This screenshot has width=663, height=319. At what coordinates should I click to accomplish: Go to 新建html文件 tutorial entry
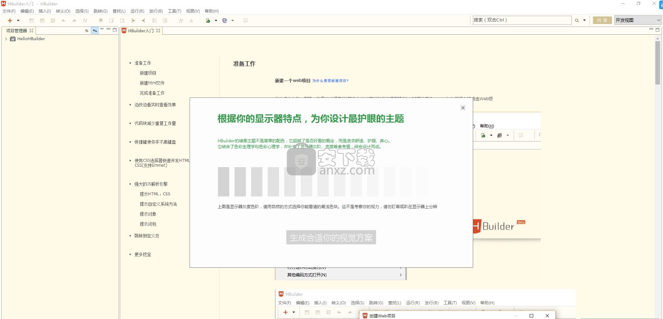[x=152, y=83]
